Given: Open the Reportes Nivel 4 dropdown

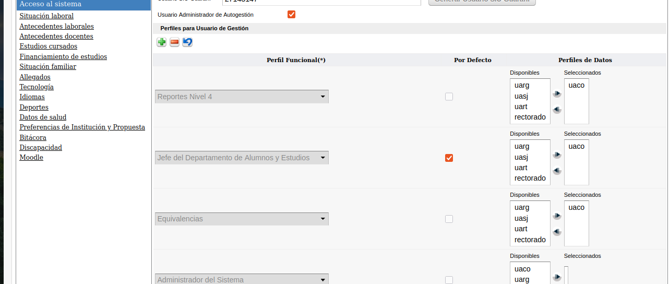Looking at the screenshot, I should pos(242,97).
